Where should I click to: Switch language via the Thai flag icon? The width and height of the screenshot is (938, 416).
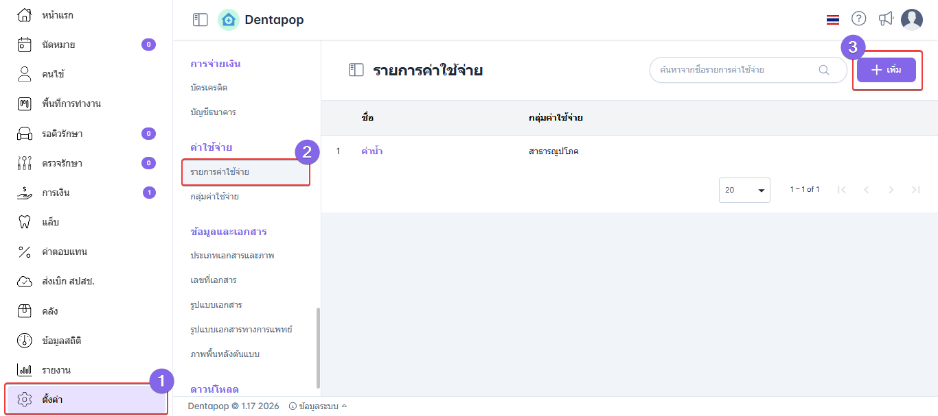[832, 20]
